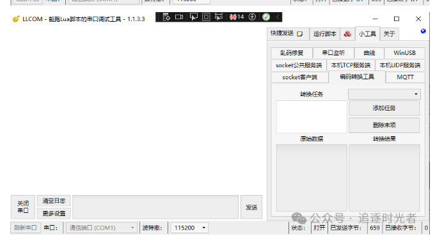Open binding failures indicator showing 14
This screenshot has height=241, width=435.
click(x=237, y=17)
